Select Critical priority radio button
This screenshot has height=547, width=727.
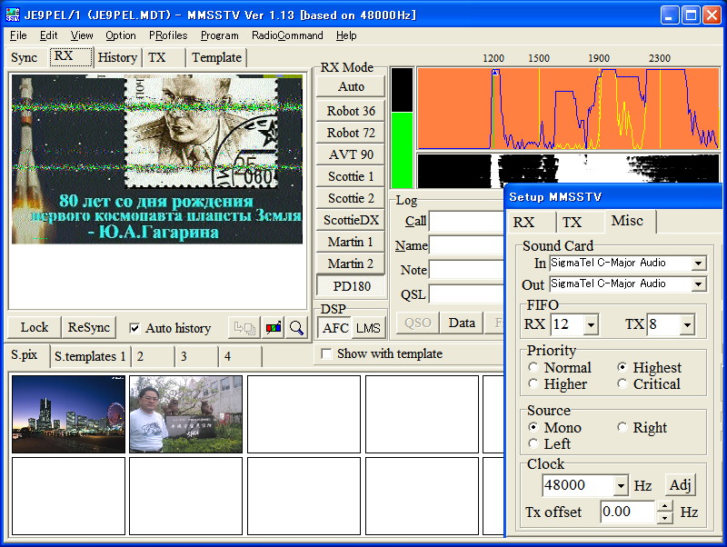(x=622, y=383)
